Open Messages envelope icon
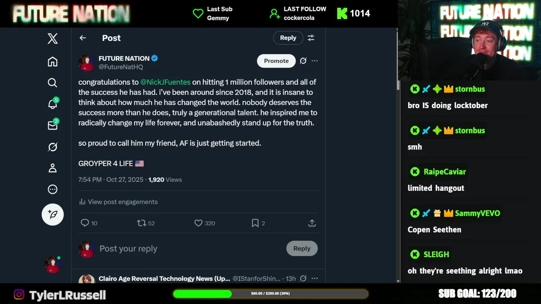 click(52, 125)
